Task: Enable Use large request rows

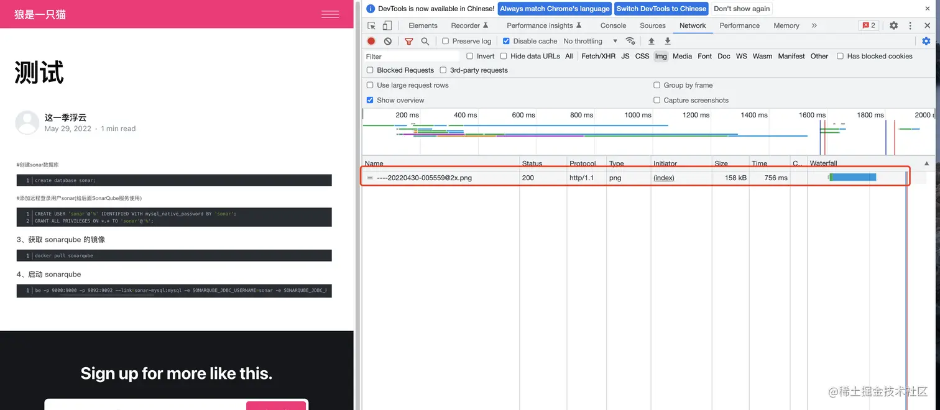Action: [370, 85]
